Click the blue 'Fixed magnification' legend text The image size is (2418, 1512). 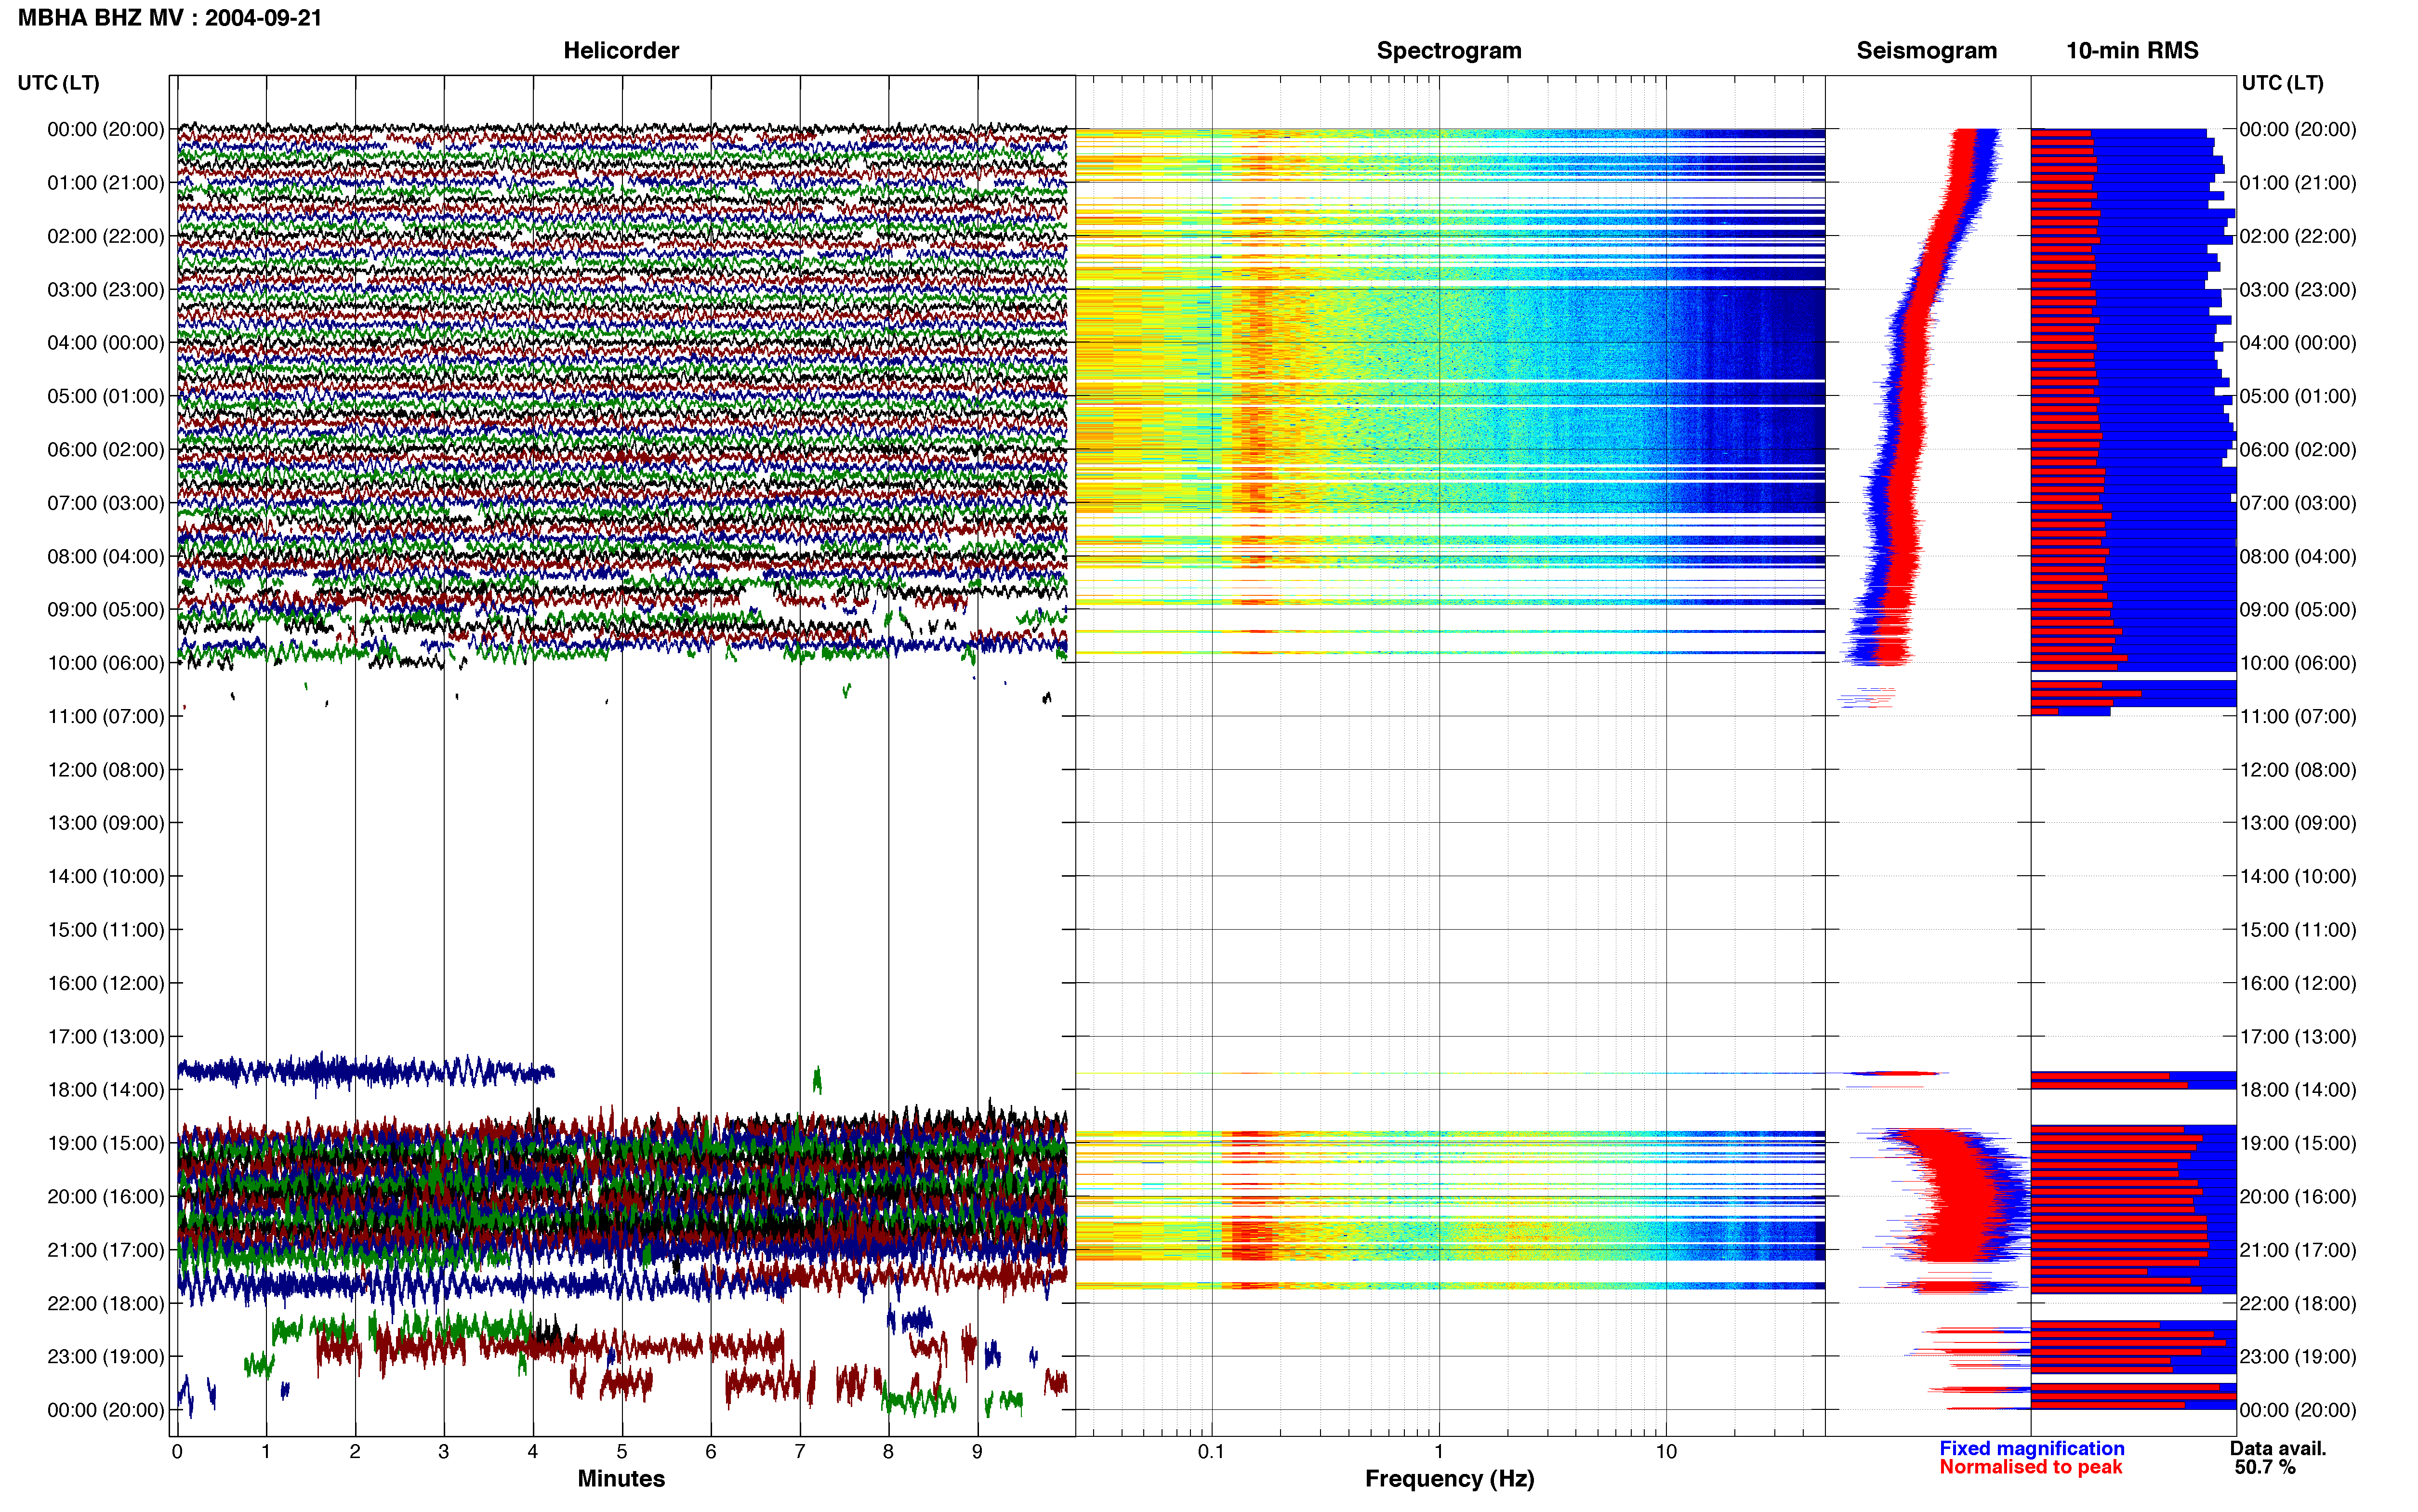(2032, 1449)
